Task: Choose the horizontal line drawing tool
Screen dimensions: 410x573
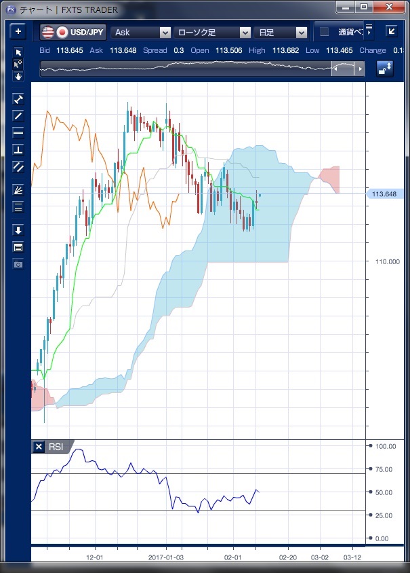Action: tap(18, 132)
